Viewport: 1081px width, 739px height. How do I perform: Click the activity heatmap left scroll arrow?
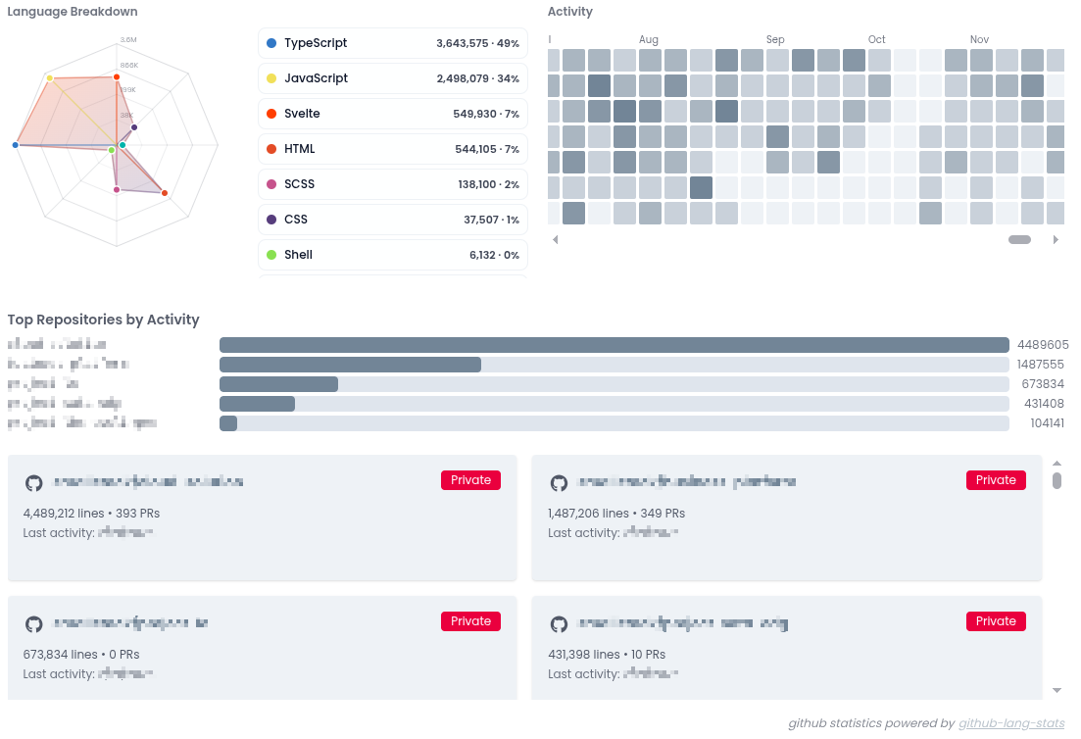click(555, 239)
